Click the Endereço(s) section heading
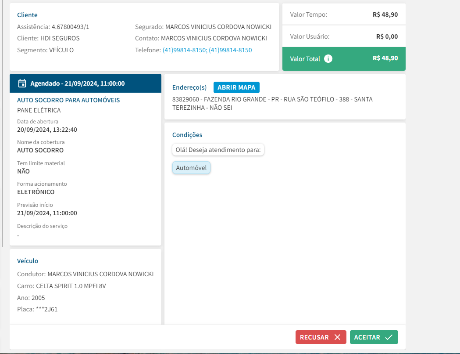460x354 pixels. pos(189,87)
